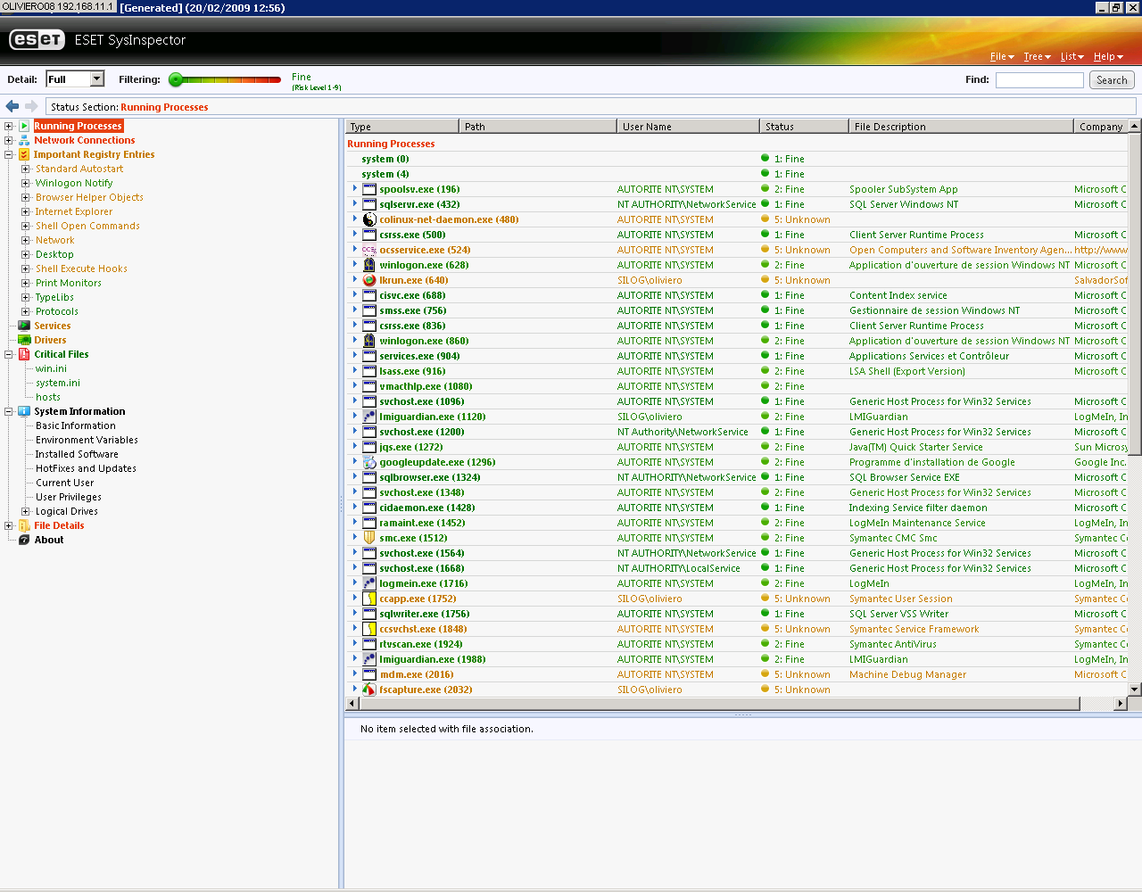Screen dimensions: 1142x892
Task: Click the forward navigation arrow icon
Action: (x=31, y=106)
